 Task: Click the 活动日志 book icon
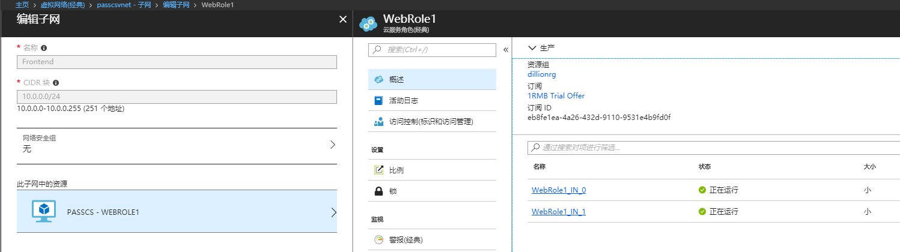click(x=379, y=101)
